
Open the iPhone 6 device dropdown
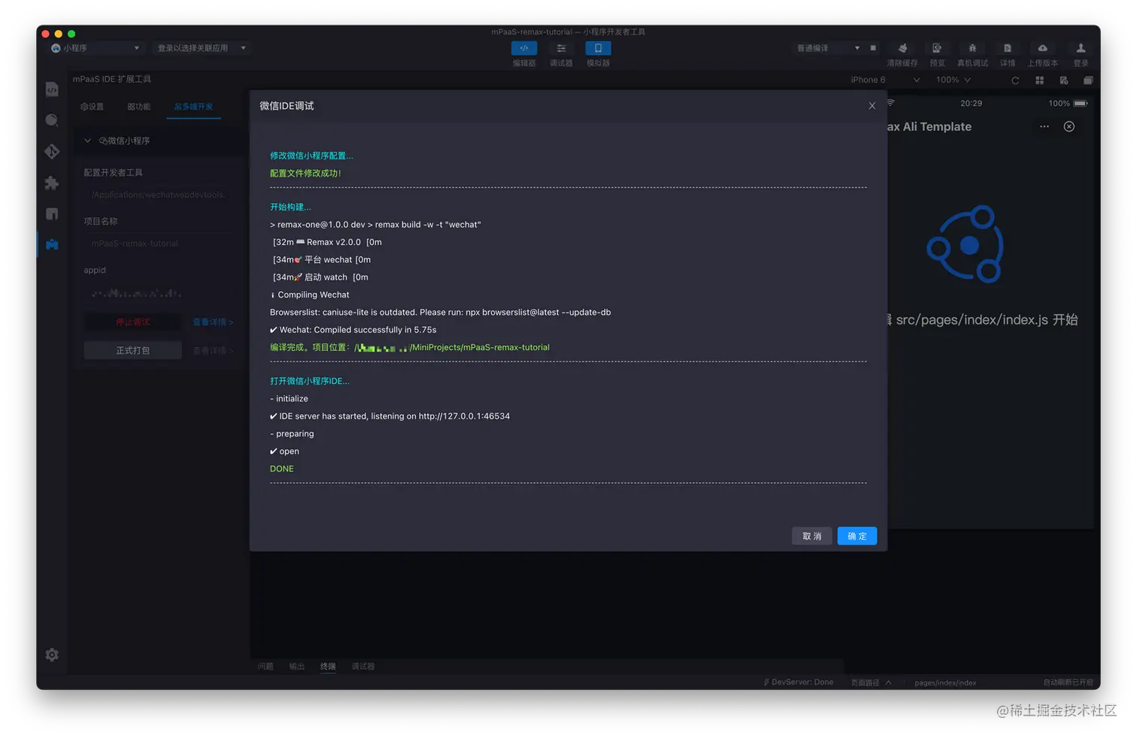tap(885, 80)
